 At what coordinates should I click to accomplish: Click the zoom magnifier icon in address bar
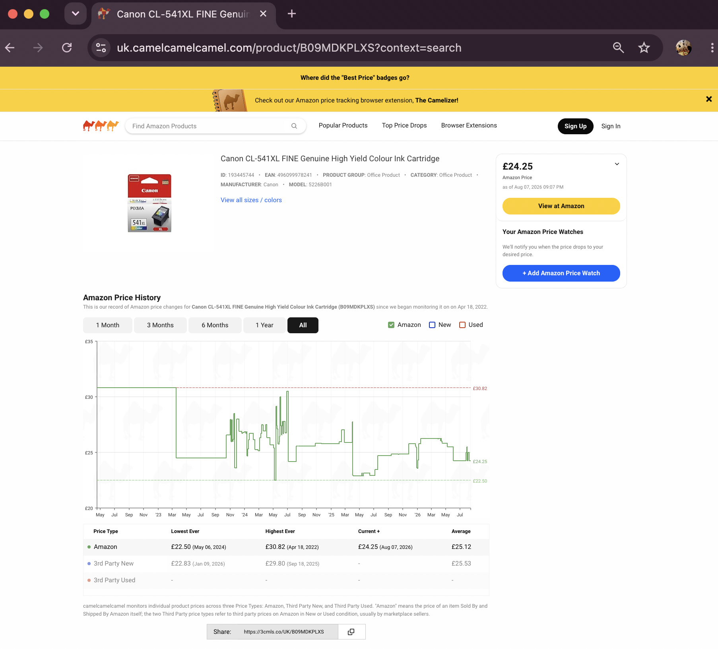tap(618, 48)
